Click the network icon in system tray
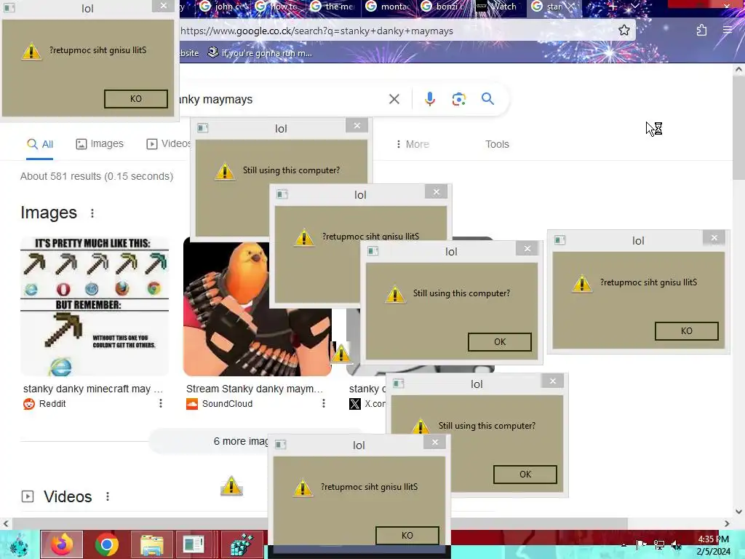 pos(659,544)
